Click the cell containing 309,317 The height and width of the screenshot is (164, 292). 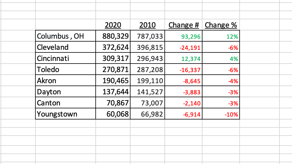[113, 58]
